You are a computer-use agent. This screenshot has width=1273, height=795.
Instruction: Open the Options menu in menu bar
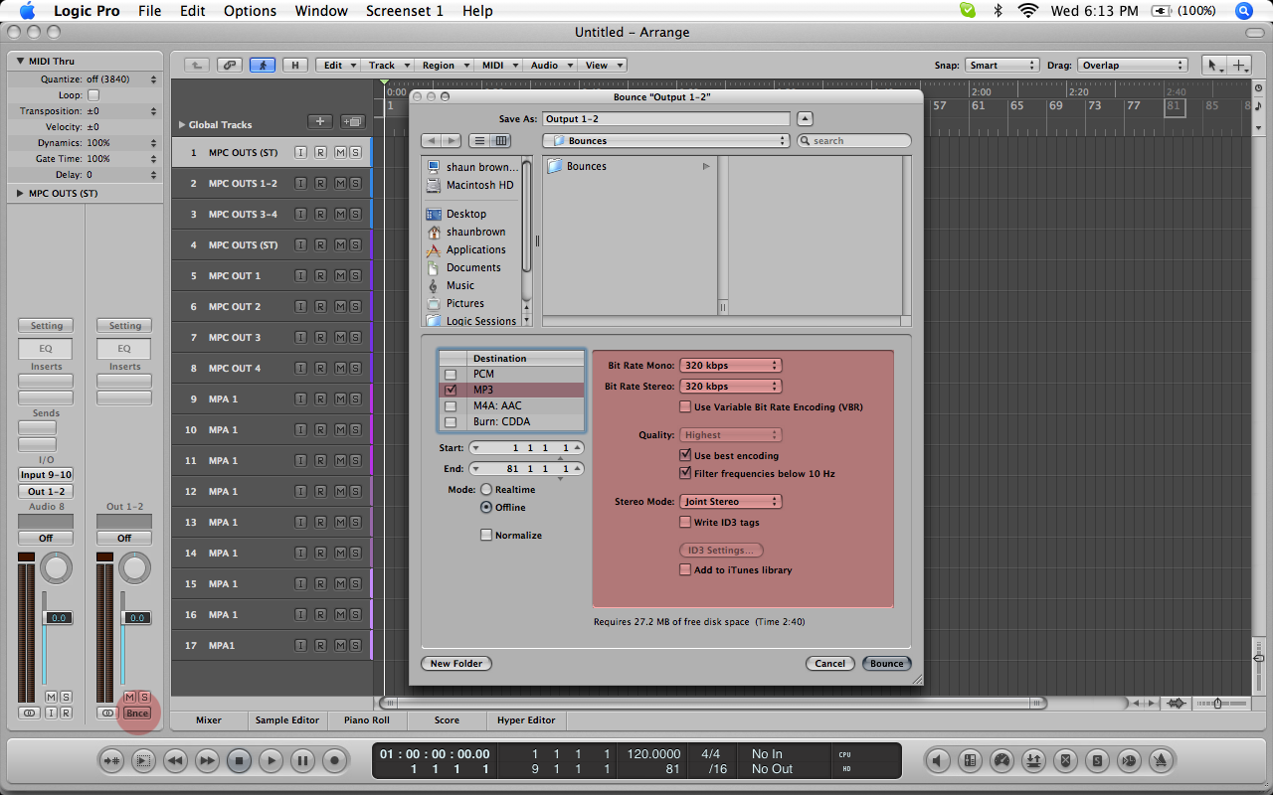click(x=250, y=11)
